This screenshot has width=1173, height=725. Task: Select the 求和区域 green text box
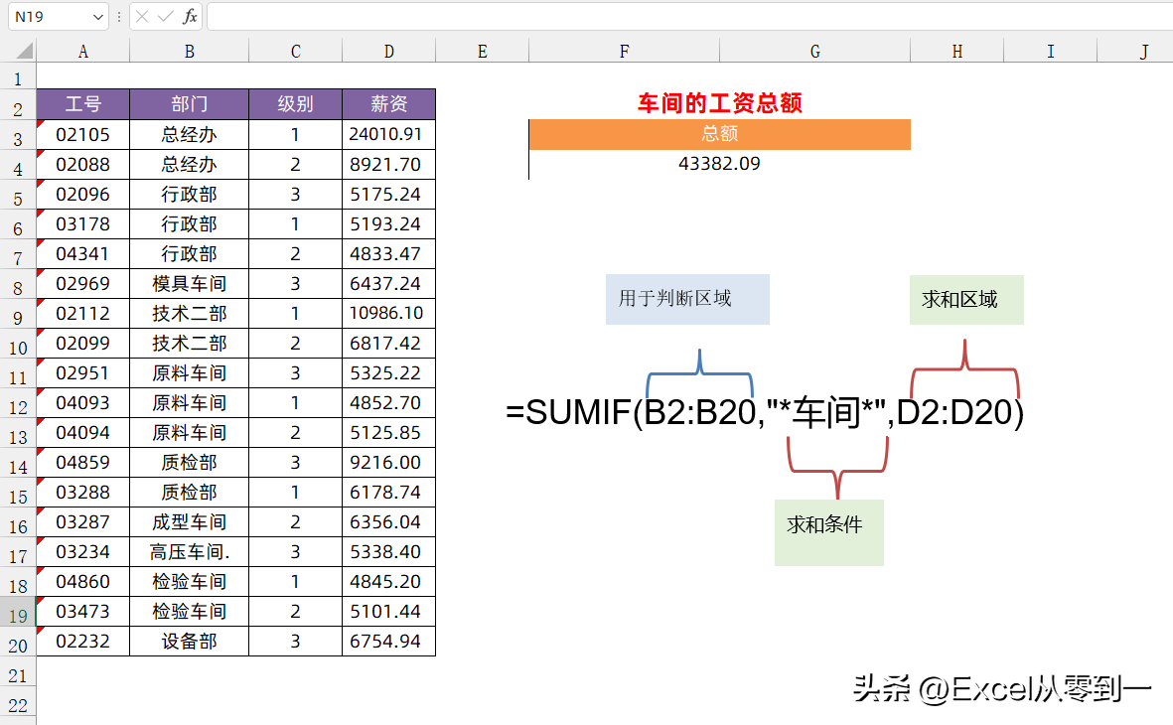[x=965, y=300]
